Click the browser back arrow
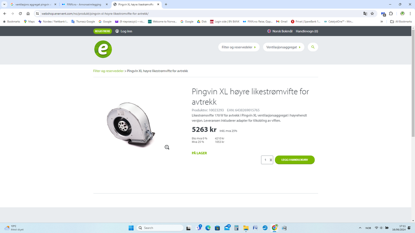Screen dimensions: 415x233 point(5,13)
